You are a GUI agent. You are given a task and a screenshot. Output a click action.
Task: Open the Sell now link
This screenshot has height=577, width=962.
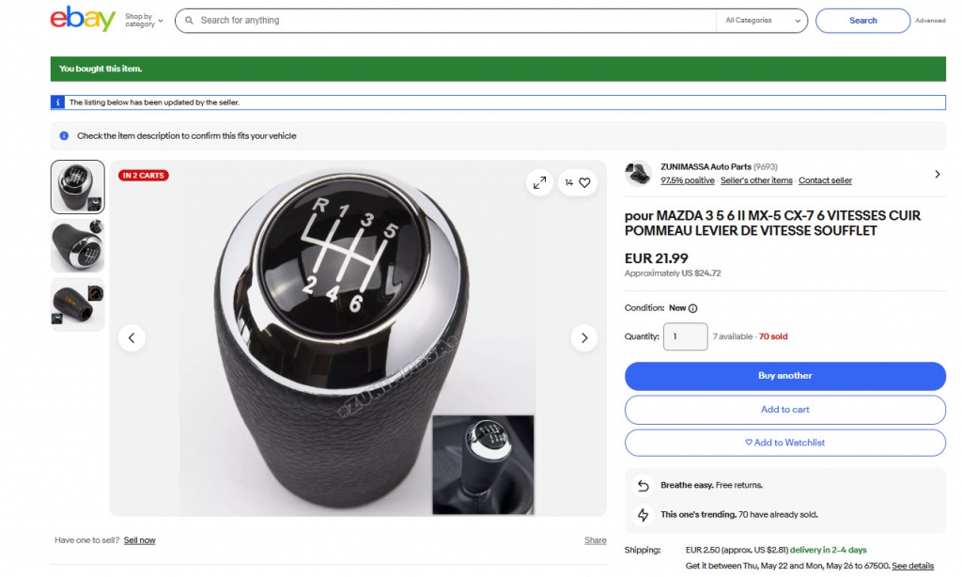tap(139, 540)
